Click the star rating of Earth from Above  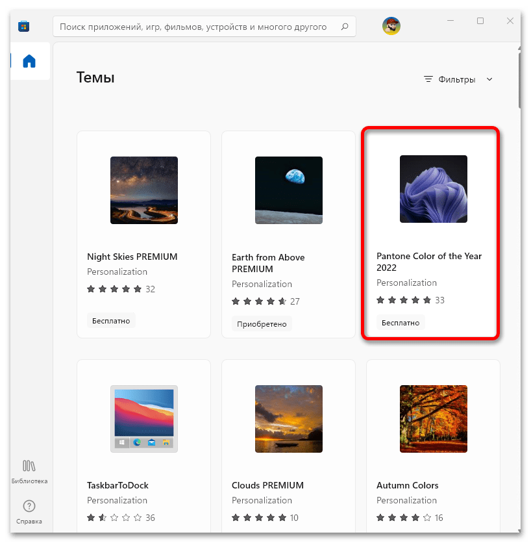259,301
